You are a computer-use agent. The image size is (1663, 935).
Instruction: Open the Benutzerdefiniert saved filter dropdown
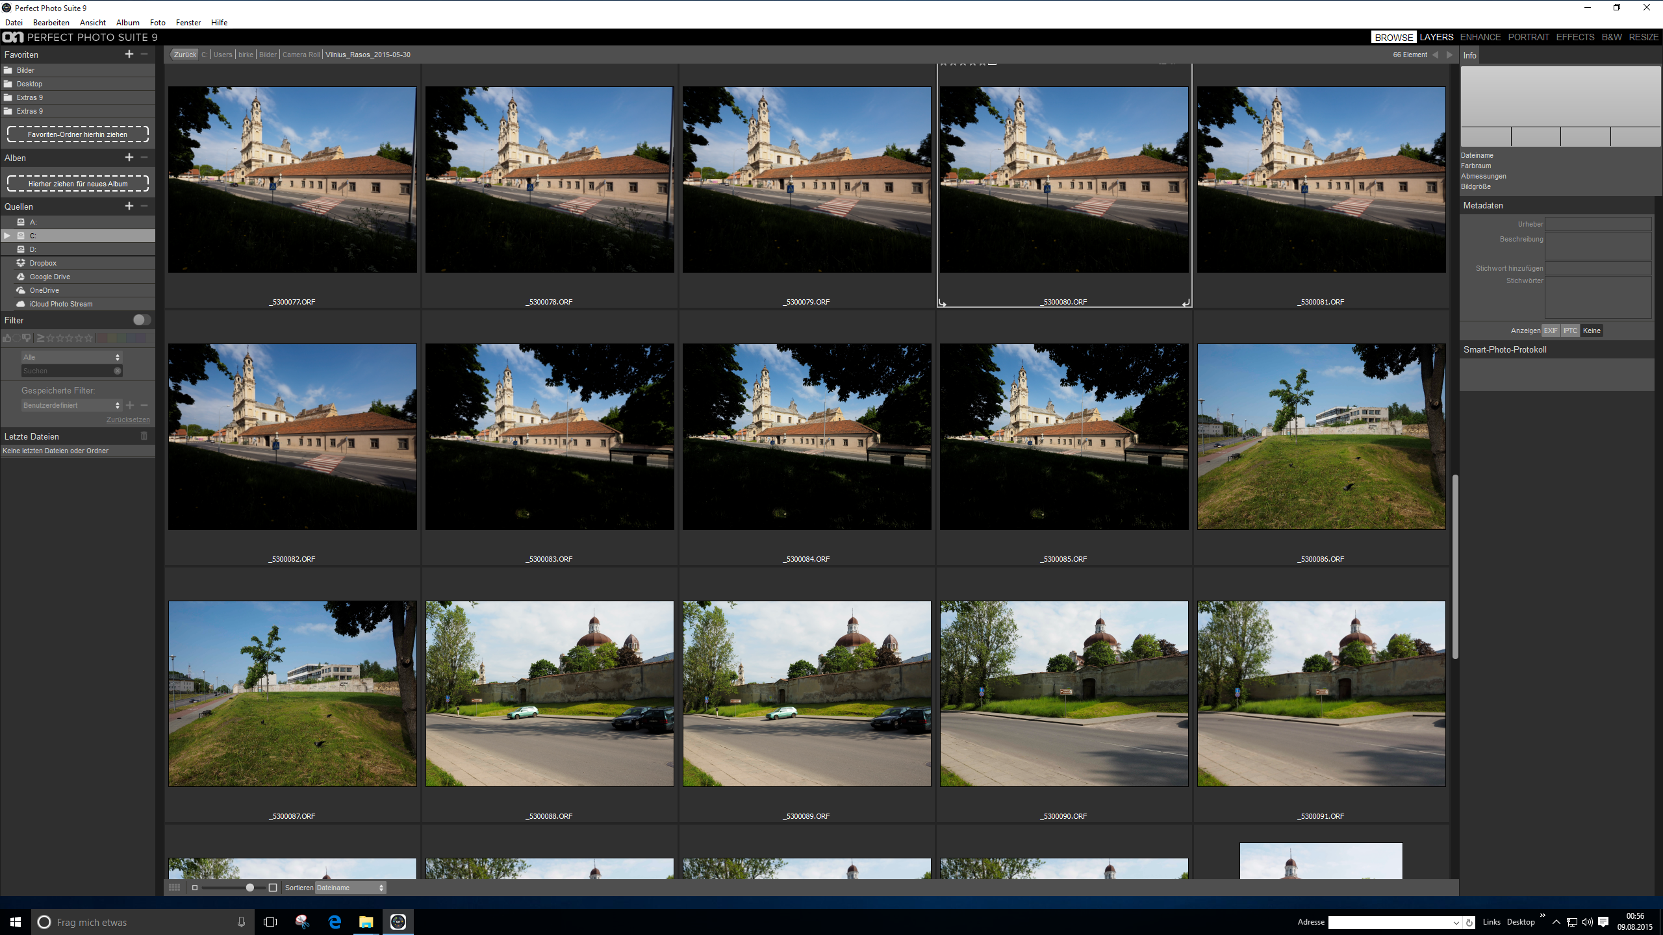pos(71,405)
